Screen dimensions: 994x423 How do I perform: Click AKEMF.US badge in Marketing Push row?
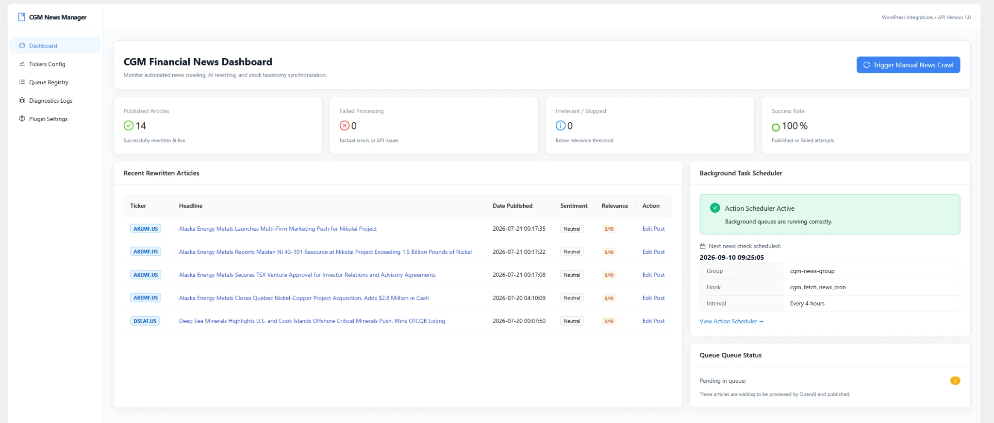(x=146, y=229)
